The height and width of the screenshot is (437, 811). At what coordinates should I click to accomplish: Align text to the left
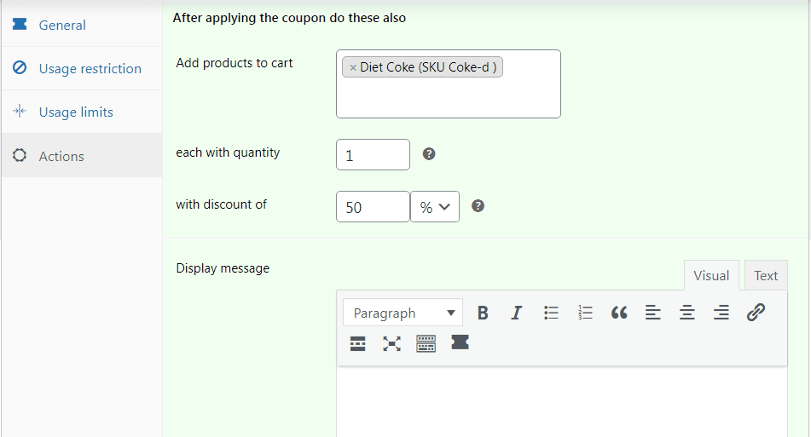pyautogui.click(x=653, y=313)
